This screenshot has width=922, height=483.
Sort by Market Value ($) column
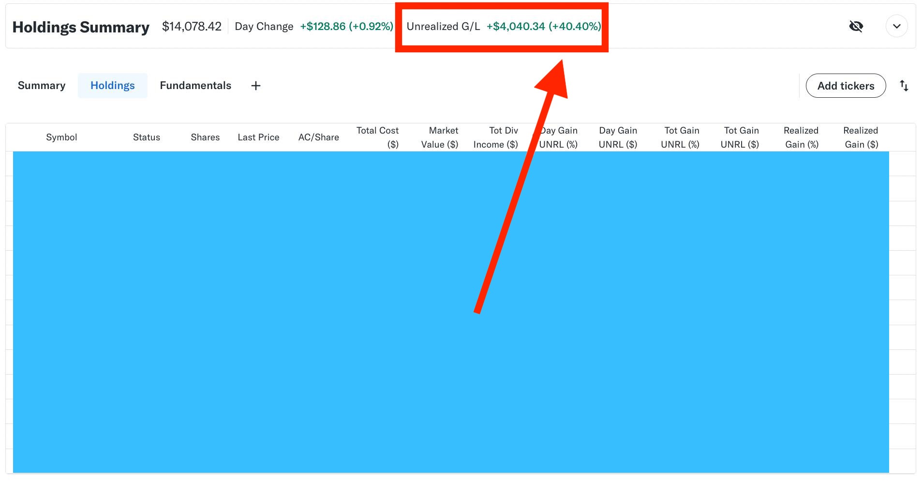tap(440, 137)
